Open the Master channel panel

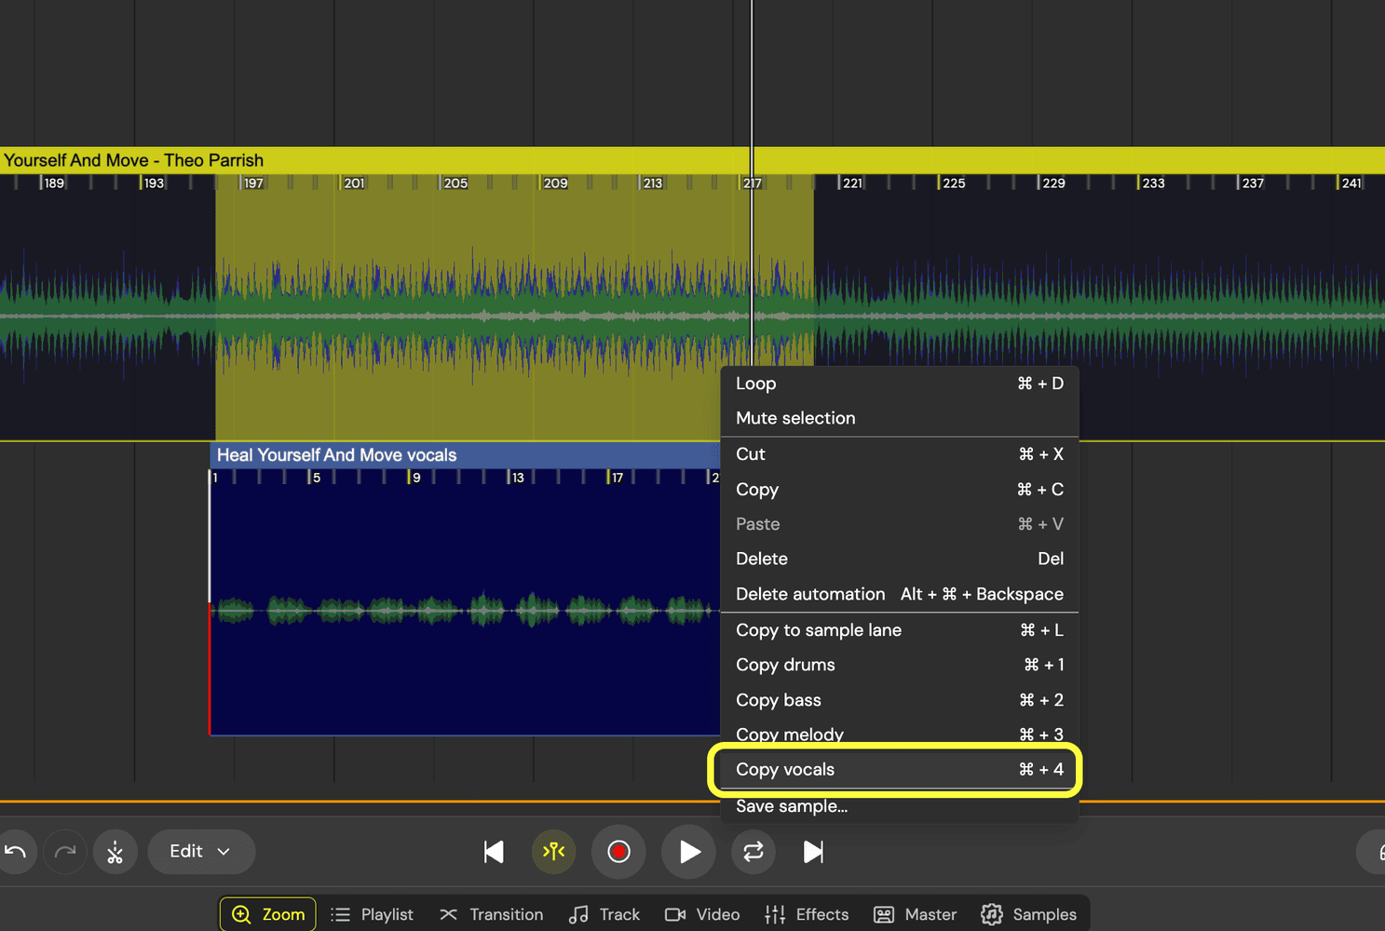tap(915, 914)
